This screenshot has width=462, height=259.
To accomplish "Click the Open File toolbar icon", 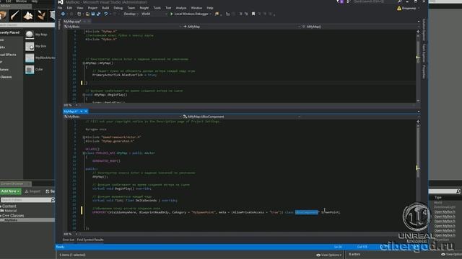I will pos(87,14).
